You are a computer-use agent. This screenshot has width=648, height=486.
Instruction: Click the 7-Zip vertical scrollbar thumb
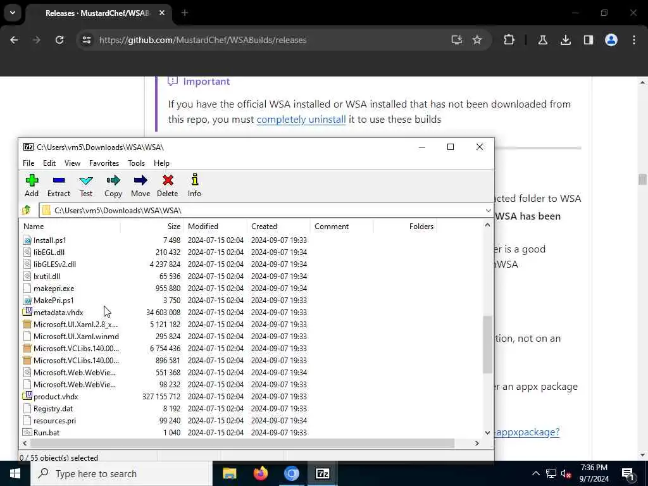(487, 344)
